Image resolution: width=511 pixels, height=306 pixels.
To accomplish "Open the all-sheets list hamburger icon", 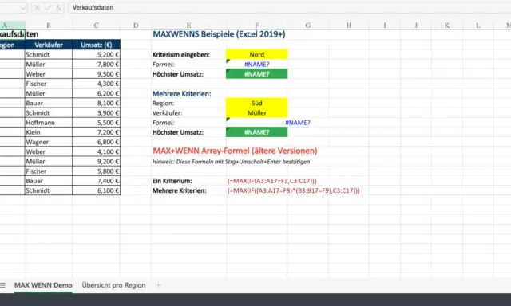I will [x=2, y=285].
